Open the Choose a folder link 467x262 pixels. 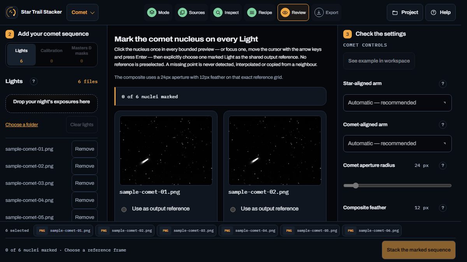(x=22, y=125)
